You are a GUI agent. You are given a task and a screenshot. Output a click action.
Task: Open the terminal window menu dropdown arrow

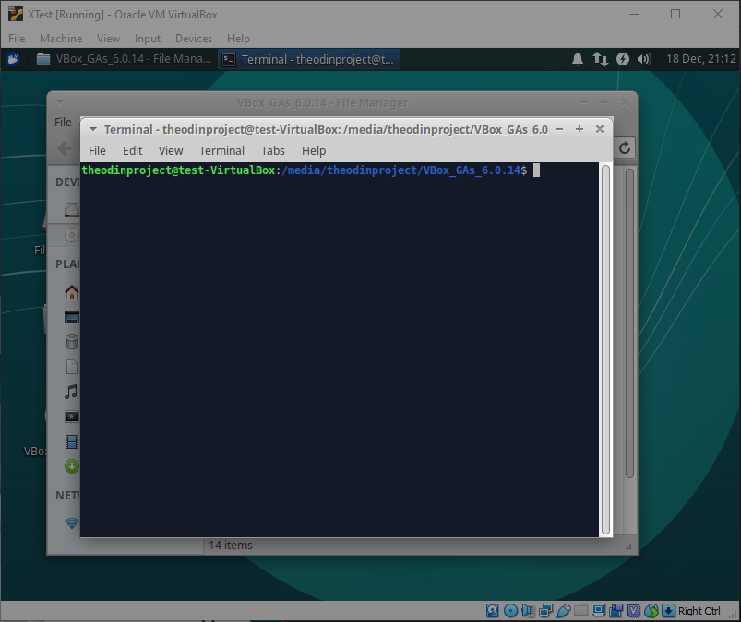(91, 130)
